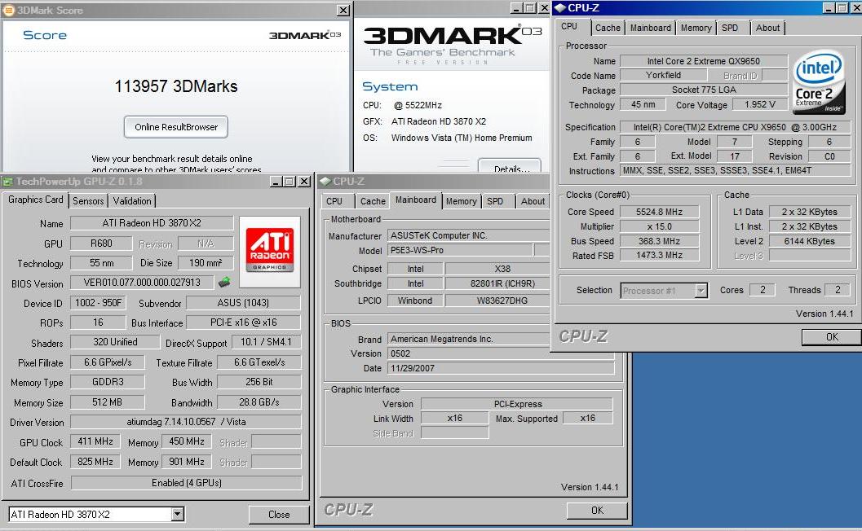862x531 pixels.
Task: Click the Intel Core 2 Extreme logo
Action: [x=819, y=81]
